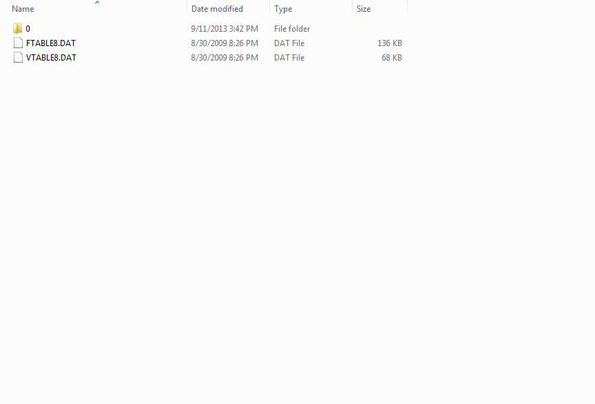
Task: Click DAT File type of VTABLE8.DAT
Action: click(x=289, y=58)
